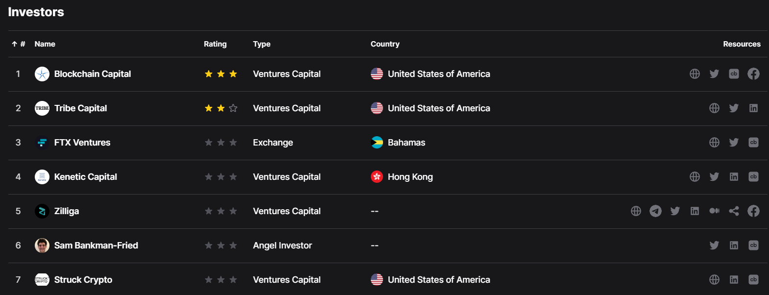Open Blockchain Capital's Facebook page icon

pos(753,74)
